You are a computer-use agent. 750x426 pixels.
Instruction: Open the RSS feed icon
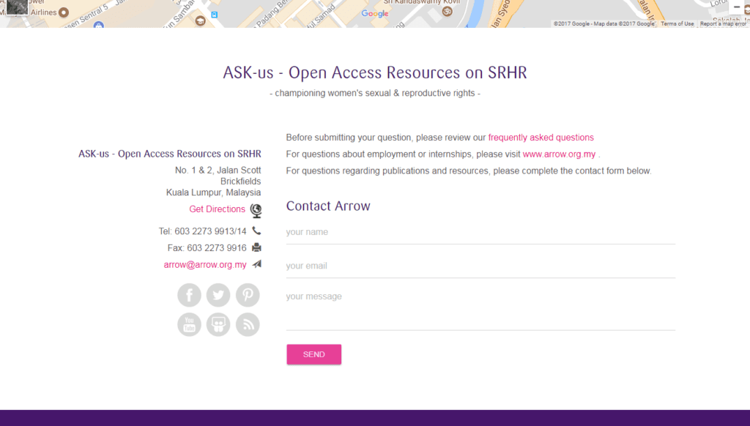click(248, 324)
